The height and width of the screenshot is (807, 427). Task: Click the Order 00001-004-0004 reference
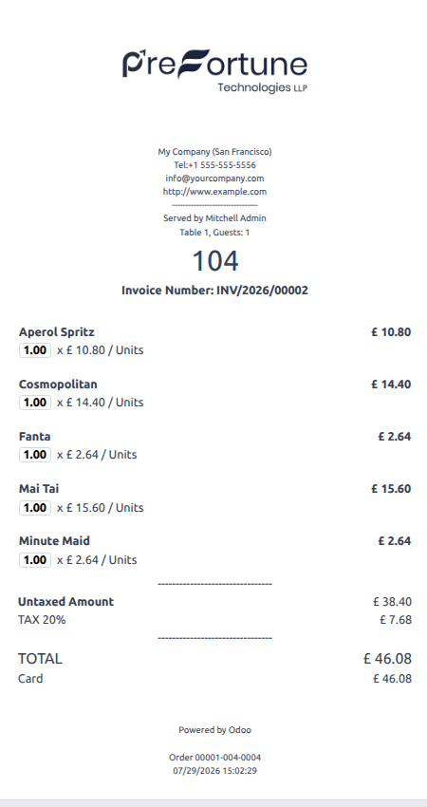(214, 758)
